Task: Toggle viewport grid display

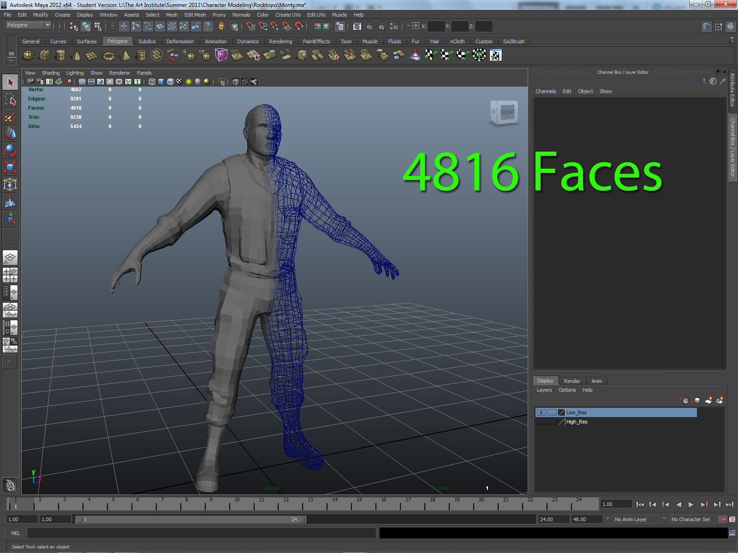Action: point(82,82)
